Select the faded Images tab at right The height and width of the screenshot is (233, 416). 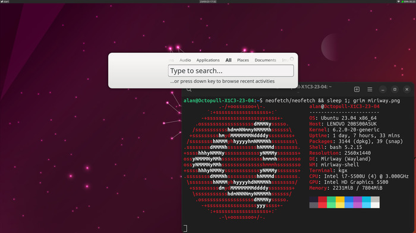click(x=285, y=60)
